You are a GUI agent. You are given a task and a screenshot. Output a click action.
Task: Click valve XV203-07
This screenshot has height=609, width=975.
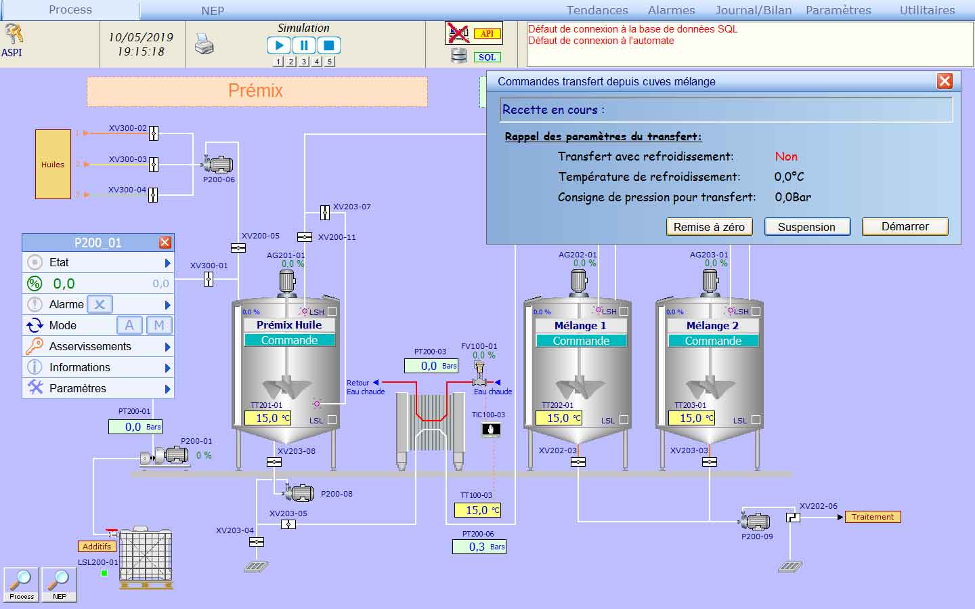pos(325,213)
